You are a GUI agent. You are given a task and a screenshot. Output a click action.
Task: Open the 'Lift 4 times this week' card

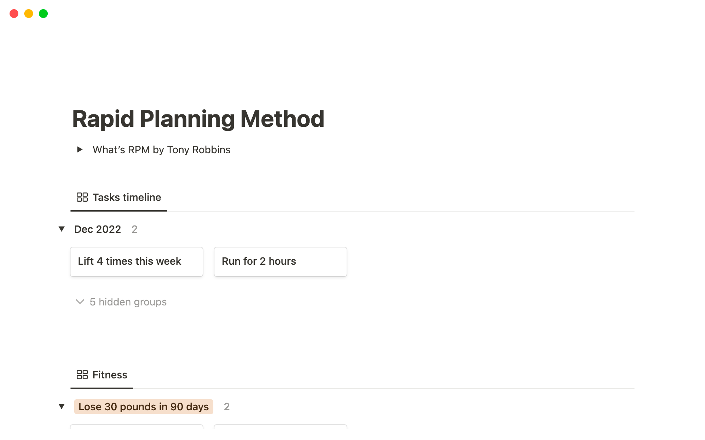[x=136, y=261]
